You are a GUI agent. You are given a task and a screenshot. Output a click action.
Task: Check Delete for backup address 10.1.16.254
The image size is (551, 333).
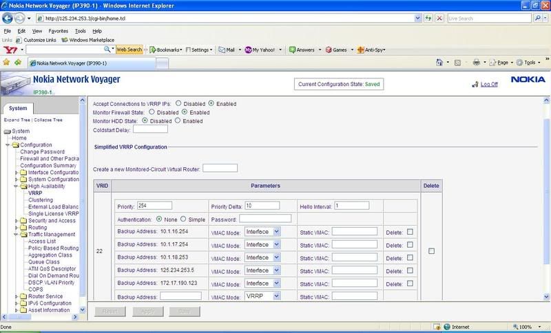pos(410,232)
